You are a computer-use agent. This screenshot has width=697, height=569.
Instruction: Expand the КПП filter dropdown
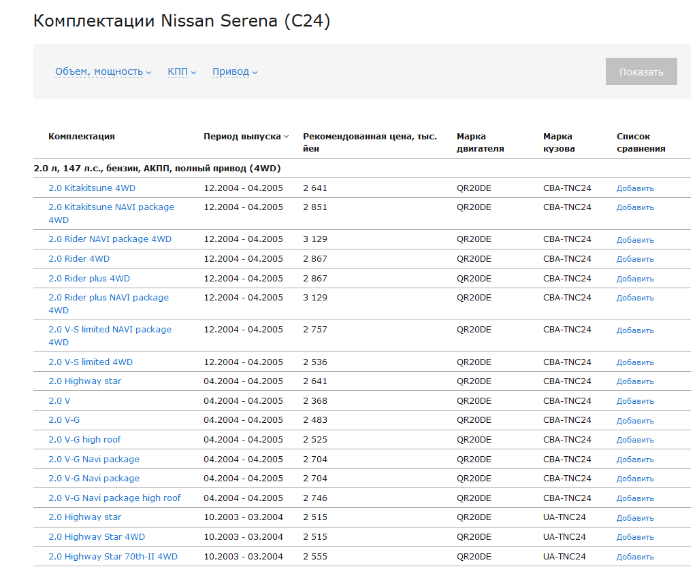[x=182, y=71]
